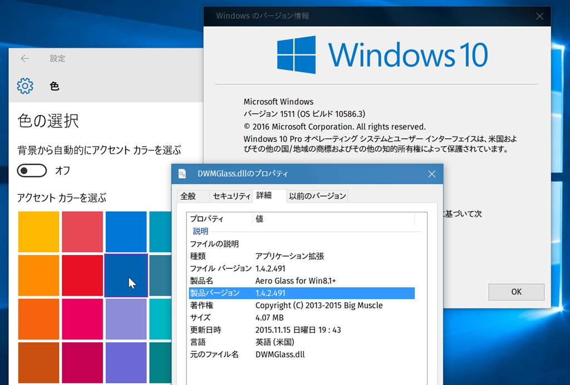Select the violet-blue swatch in bottom row
Viewport: 570px width, 385px height.
click(126, 363)
